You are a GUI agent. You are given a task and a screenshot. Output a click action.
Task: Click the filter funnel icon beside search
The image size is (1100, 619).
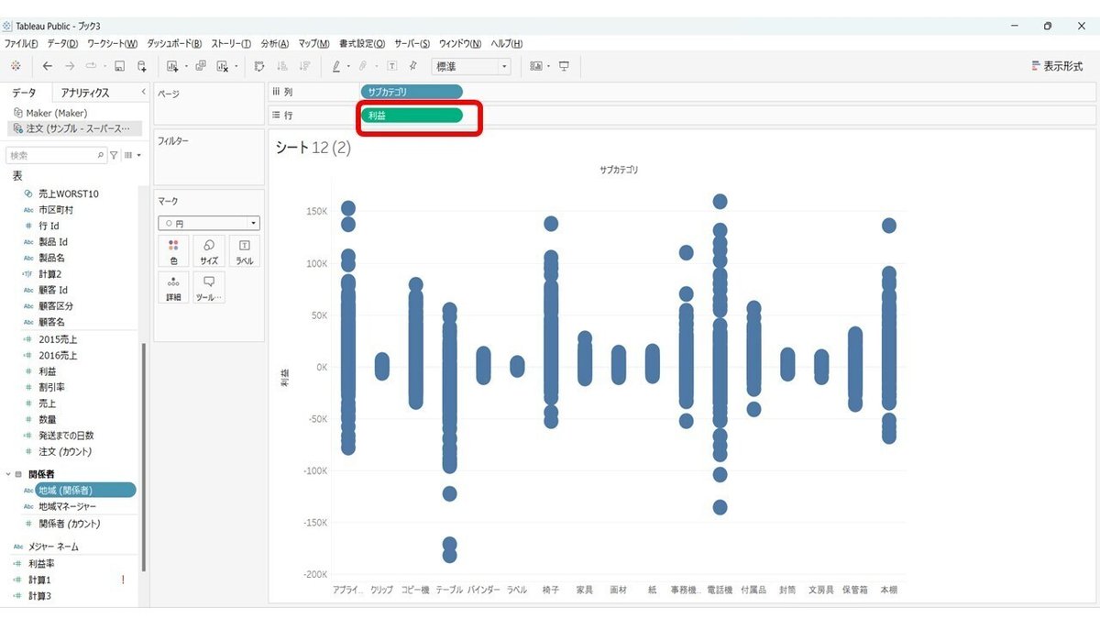pos(114,156)
